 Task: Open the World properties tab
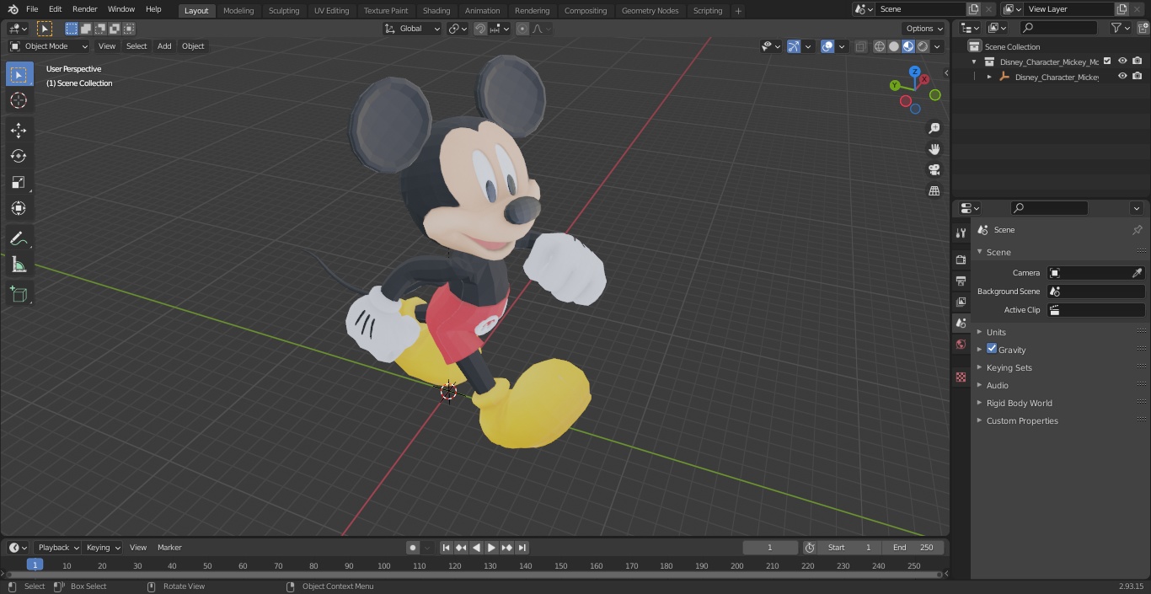tap(961, 344)
